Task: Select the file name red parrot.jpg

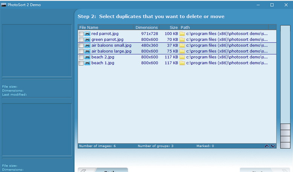Action: (x=105, y=34)
